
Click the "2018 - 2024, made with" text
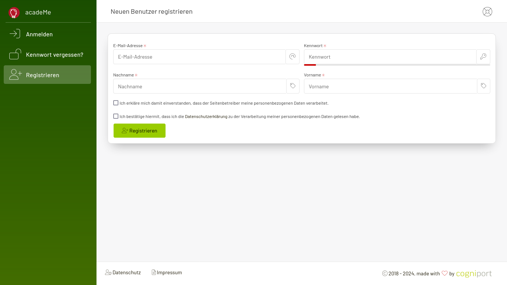pos(414,273)
